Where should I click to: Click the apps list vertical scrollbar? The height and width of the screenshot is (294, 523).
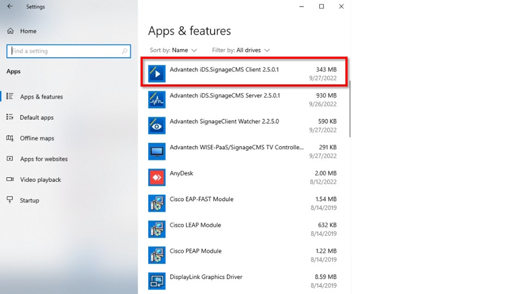(x=350, y=109)
